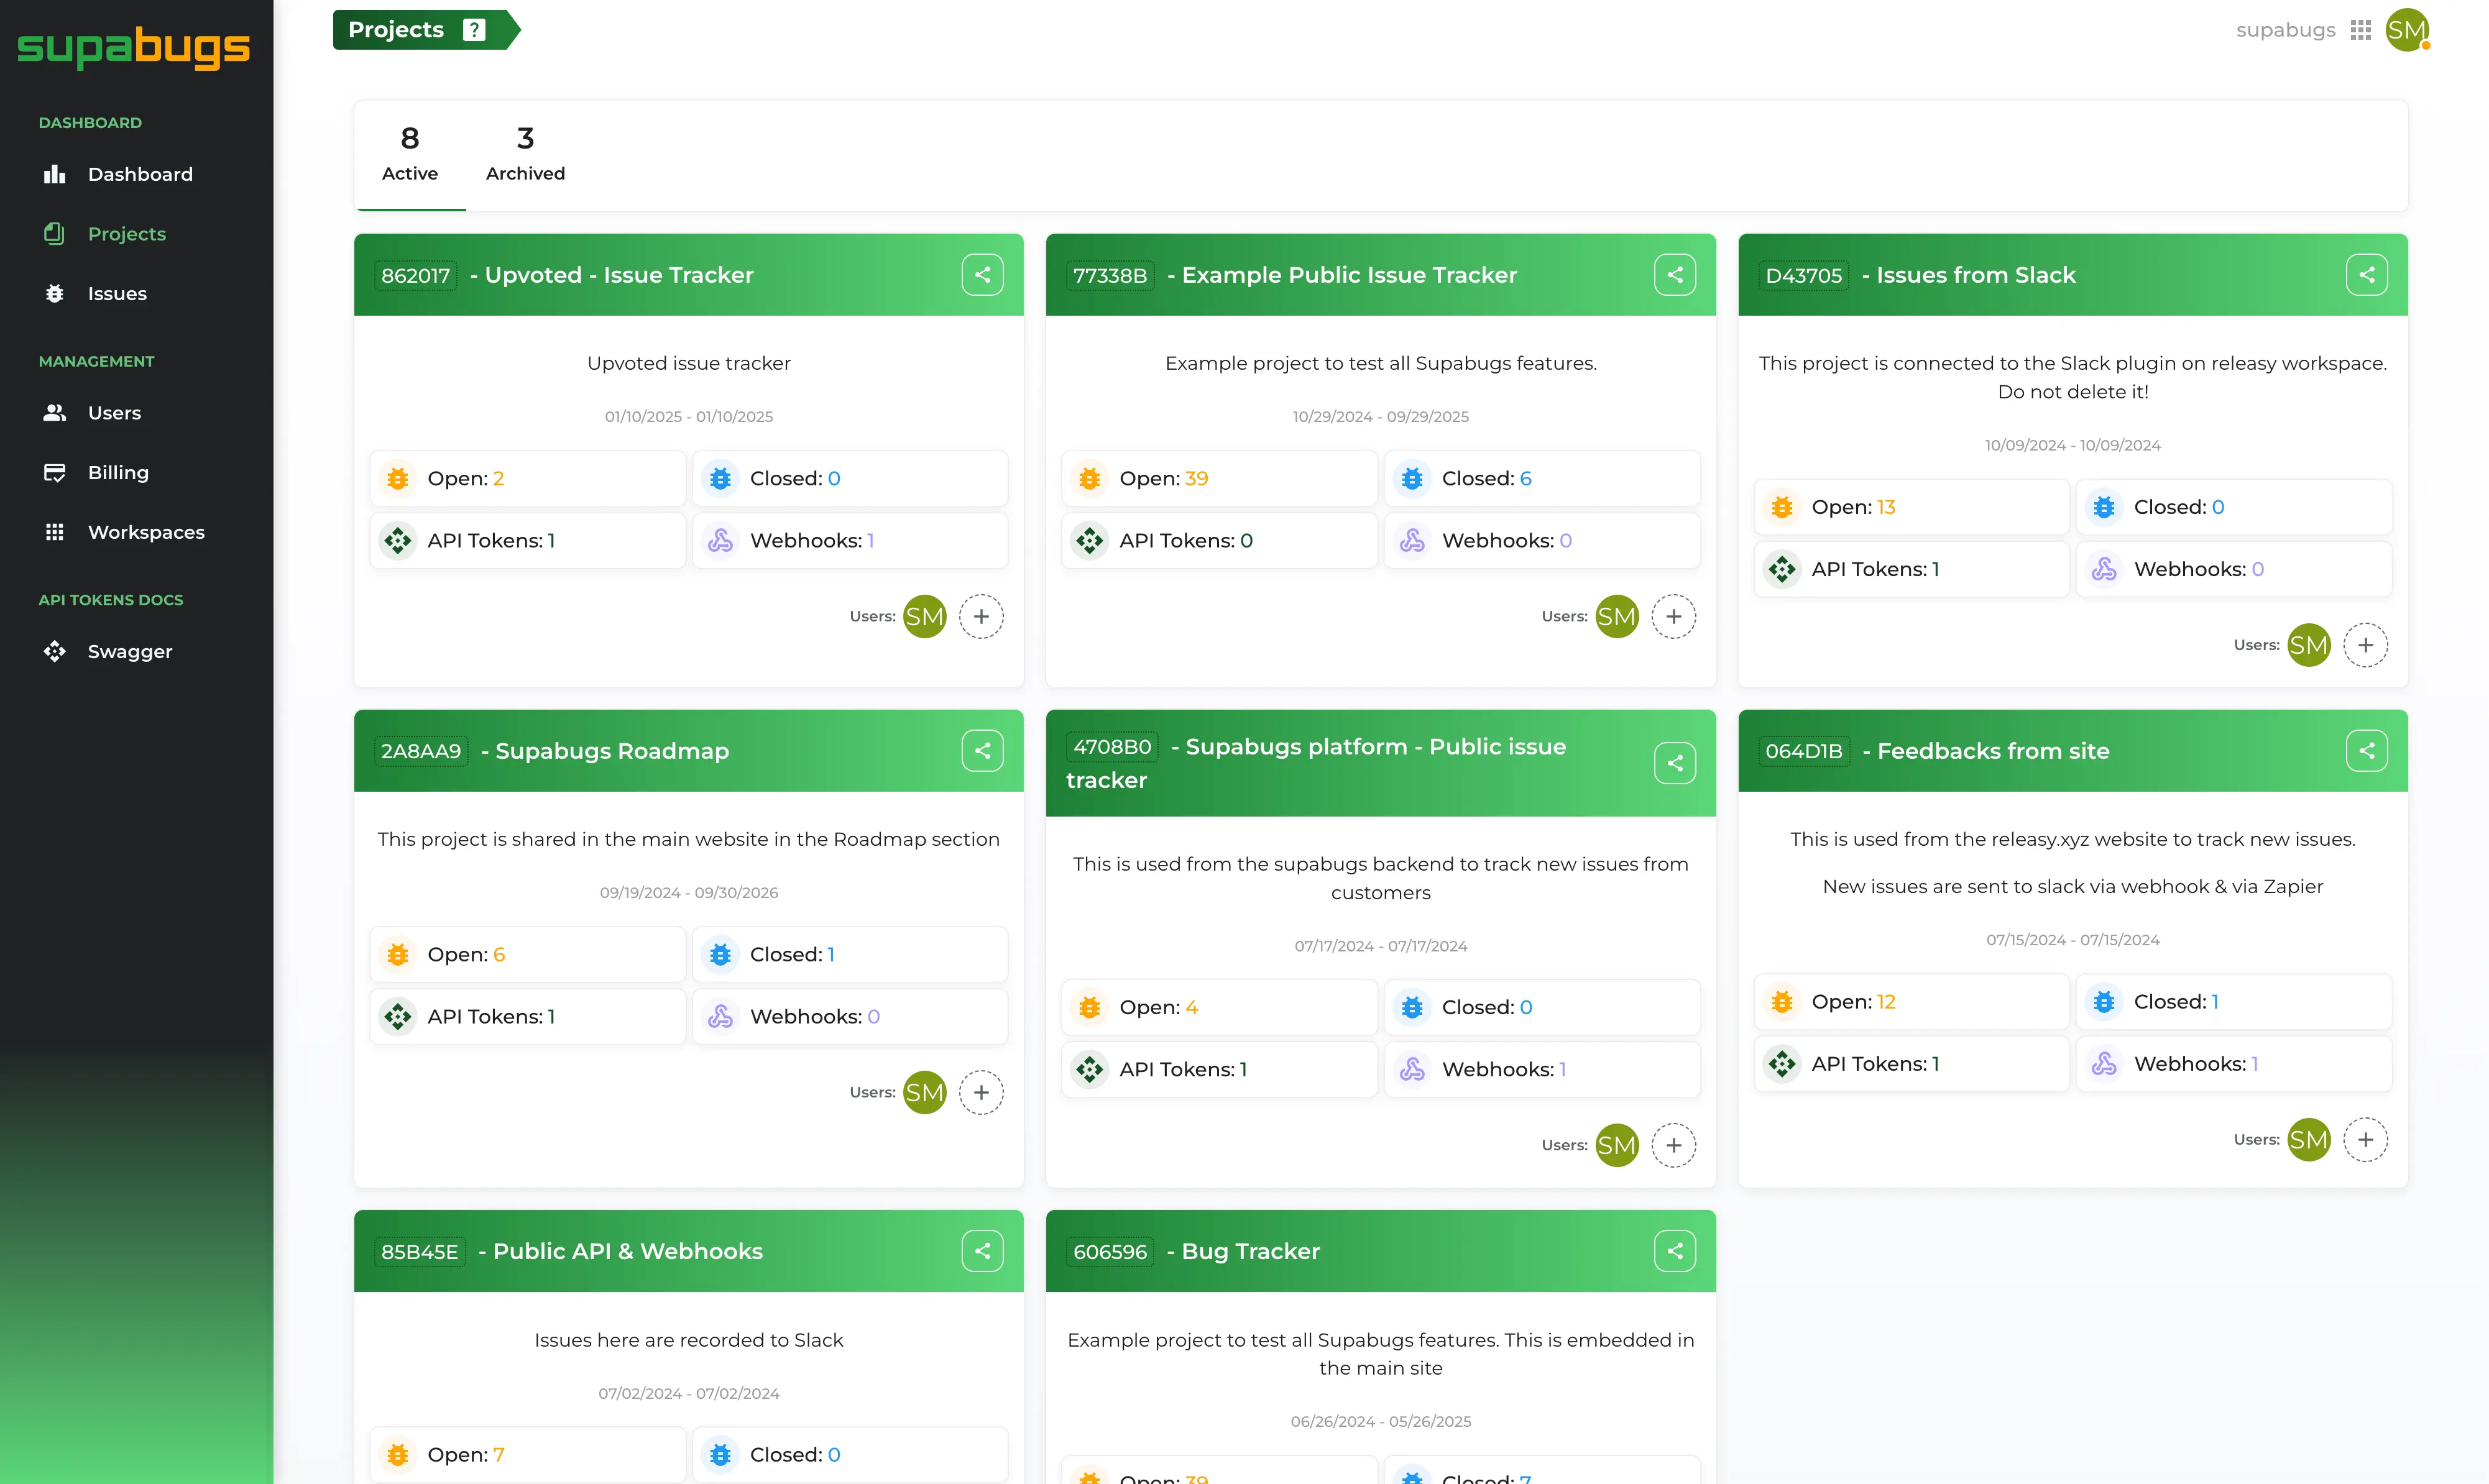The width and height of the screenshot is (2489, 1484).
Task: Switch to the Archived projects tab
Action: (525, 155)
